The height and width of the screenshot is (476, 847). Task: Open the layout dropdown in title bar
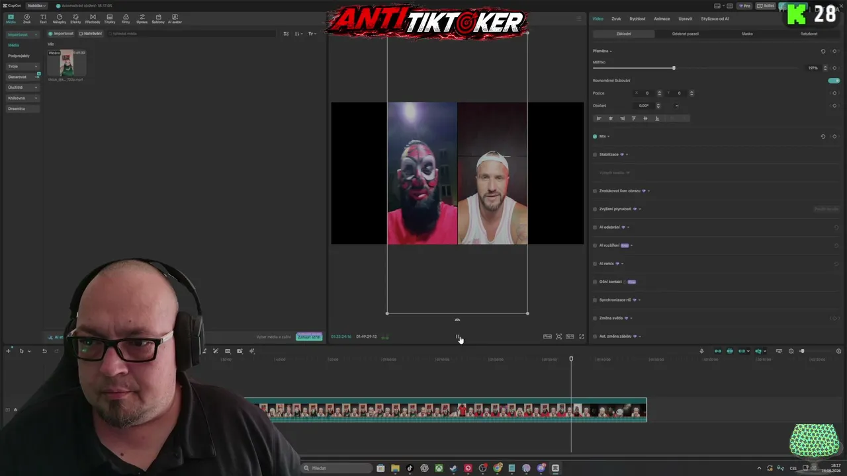[719, 6]
